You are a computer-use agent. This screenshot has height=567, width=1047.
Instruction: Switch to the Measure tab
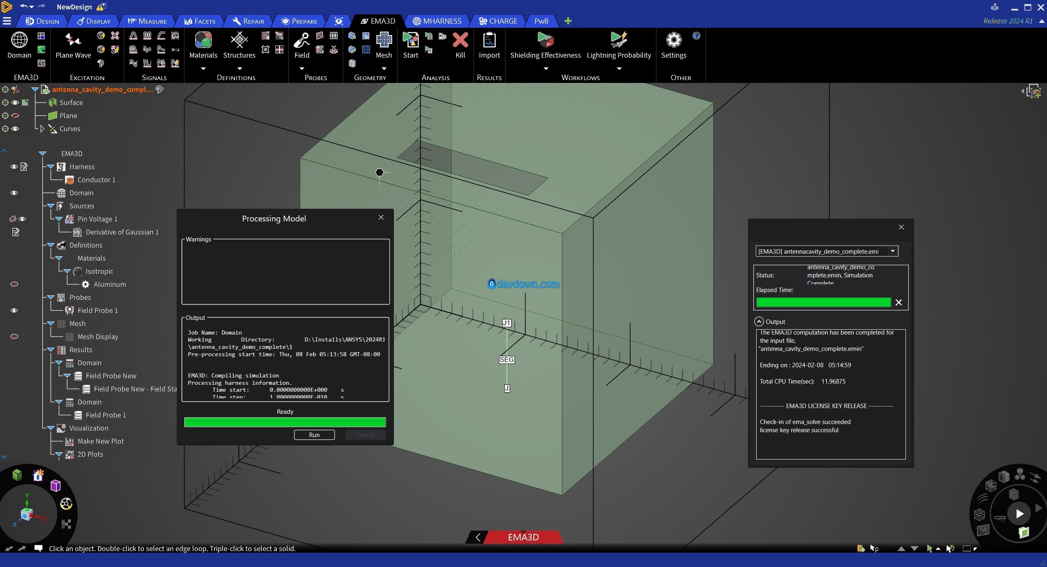point(147,21)
